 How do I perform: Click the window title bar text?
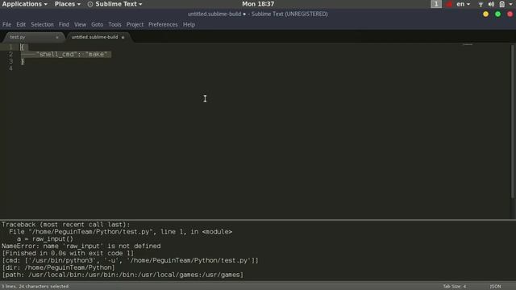tap(258, 14)
